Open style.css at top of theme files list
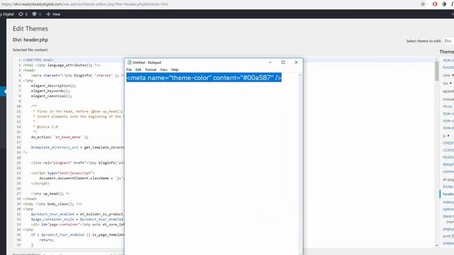Screen dimensions: 454x255 (x=448, y=60)
